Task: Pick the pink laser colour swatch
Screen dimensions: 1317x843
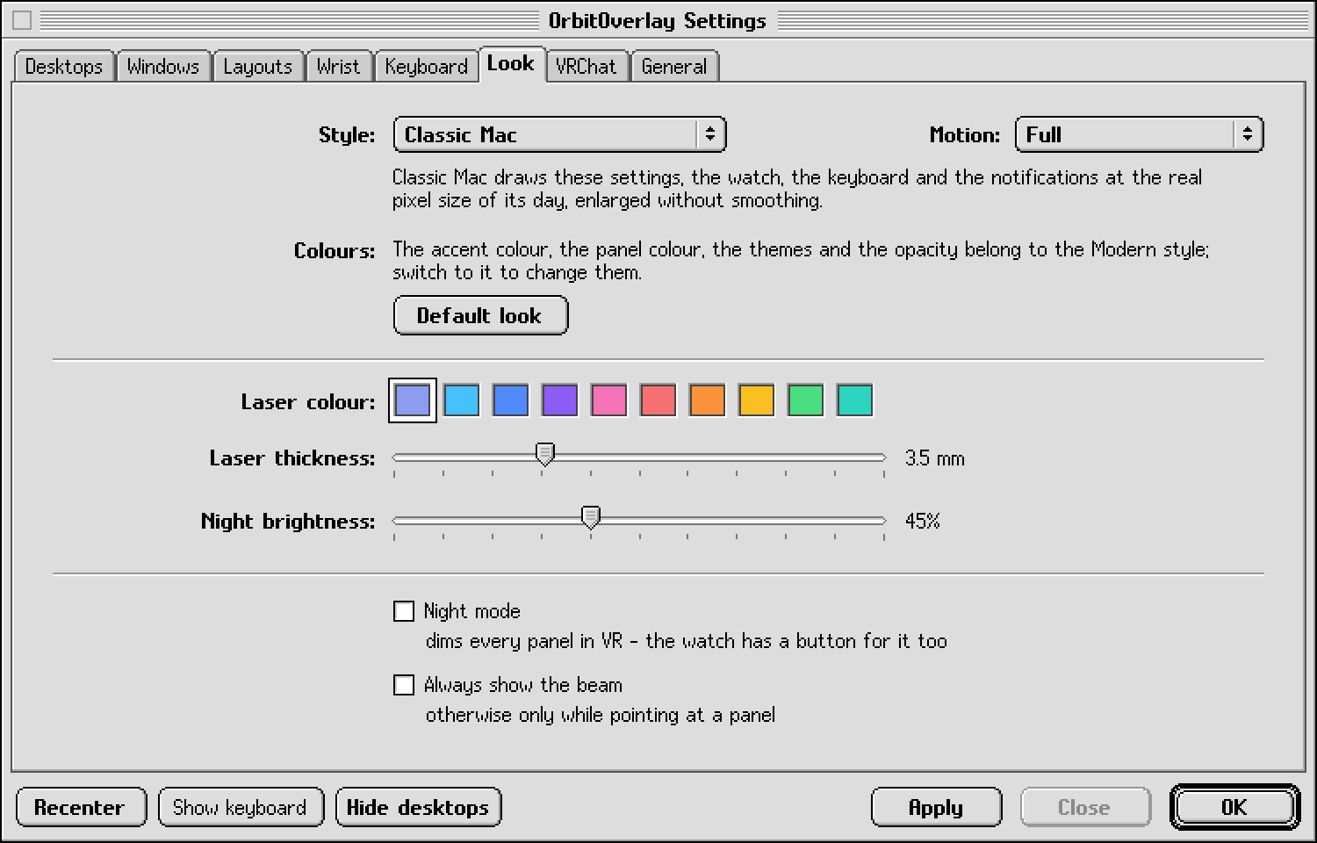Action: tap(609, 400)
